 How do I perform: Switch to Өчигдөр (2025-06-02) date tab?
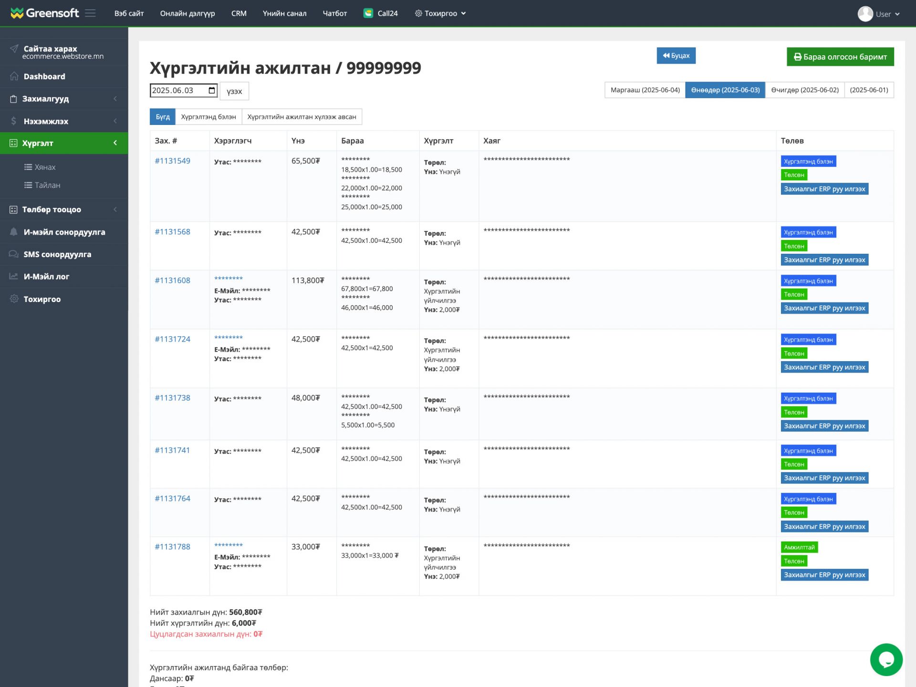805,90
